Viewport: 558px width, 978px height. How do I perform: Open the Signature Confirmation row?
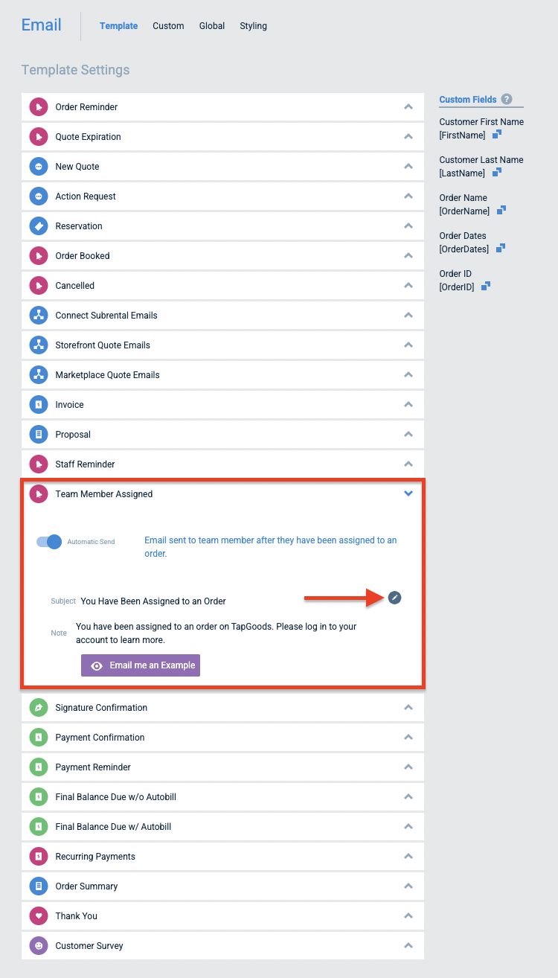[x=222, y=707]
